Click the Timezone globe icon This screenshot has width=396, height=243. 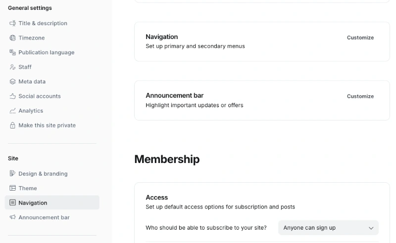coord(13,38)
